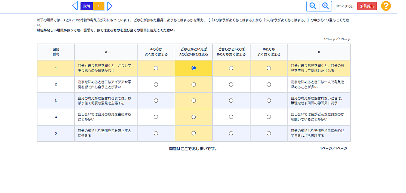
Task: Select 'Aの方がよくあてはまる' for question 3
Action: [156, 101]
